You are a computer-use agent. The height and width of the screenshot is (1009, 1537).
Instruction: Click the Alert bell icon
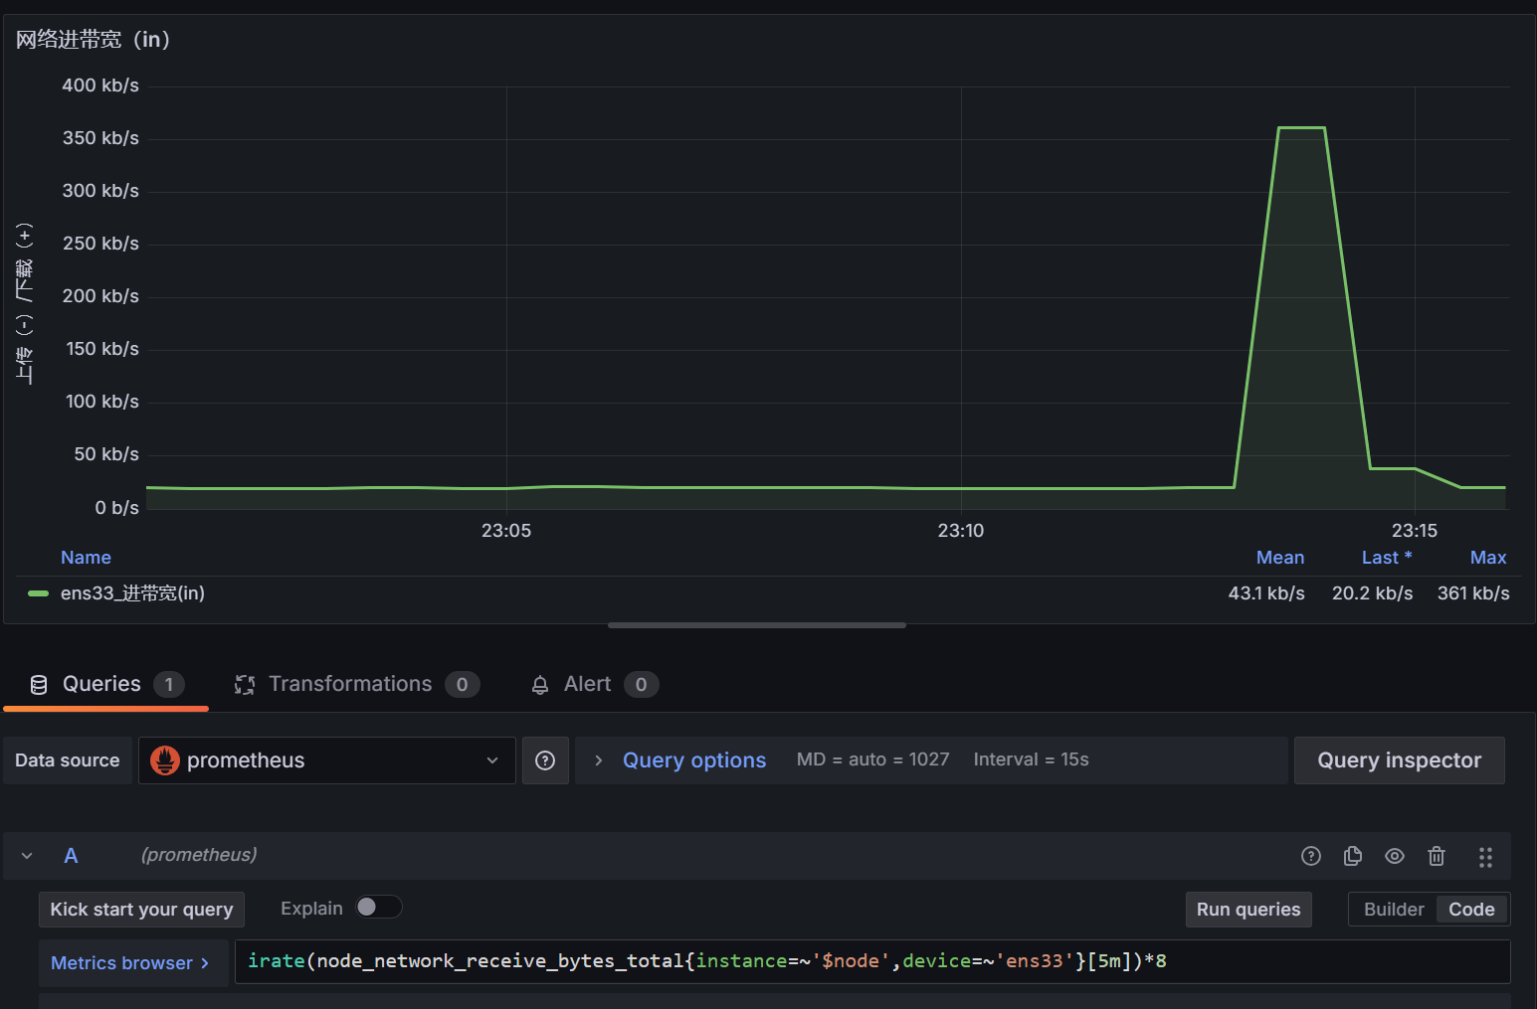(540, 685)
